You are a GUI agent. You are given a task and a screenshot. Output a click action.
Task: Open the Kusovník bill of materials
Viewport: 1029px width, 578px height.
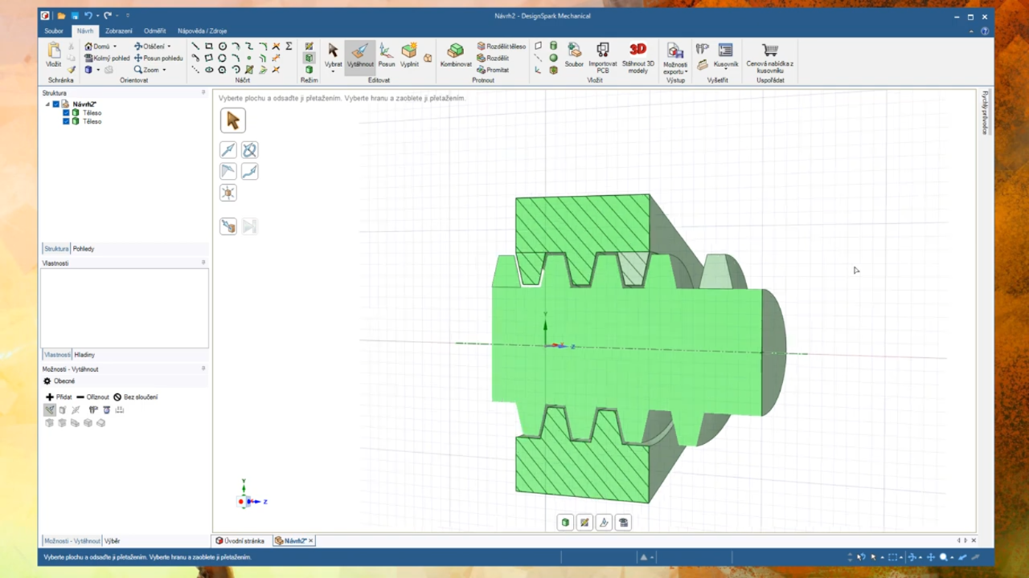[725, 55]
